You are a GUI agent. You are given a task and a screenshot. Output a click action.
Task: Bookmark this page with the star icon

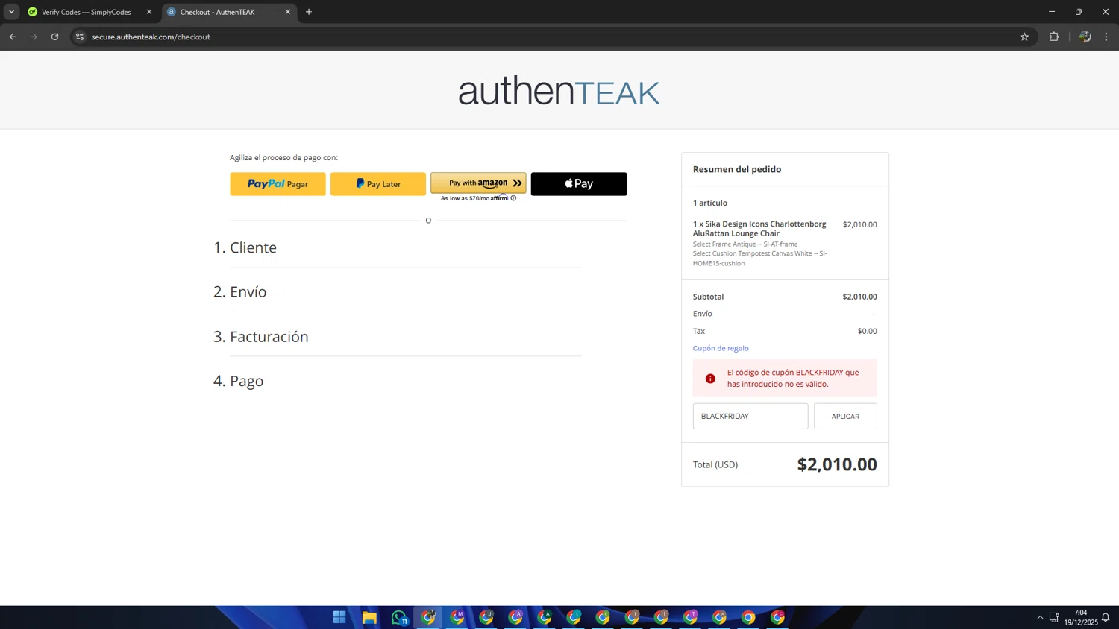[x=1024, y=37]
